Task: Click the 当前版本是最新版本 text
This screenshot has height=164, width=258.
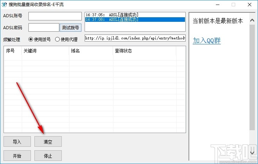Action: 218,21
